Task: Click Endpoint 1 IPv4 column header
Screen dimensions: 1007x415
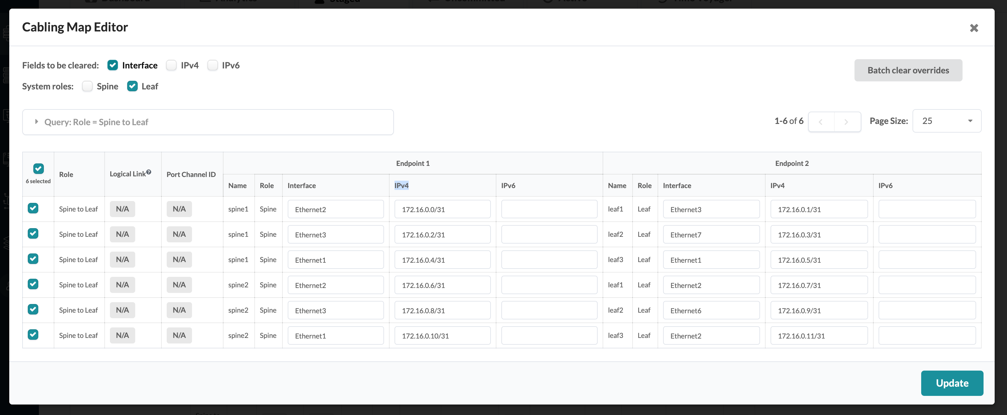Action: pyautogui.click(x=401, y=185)
